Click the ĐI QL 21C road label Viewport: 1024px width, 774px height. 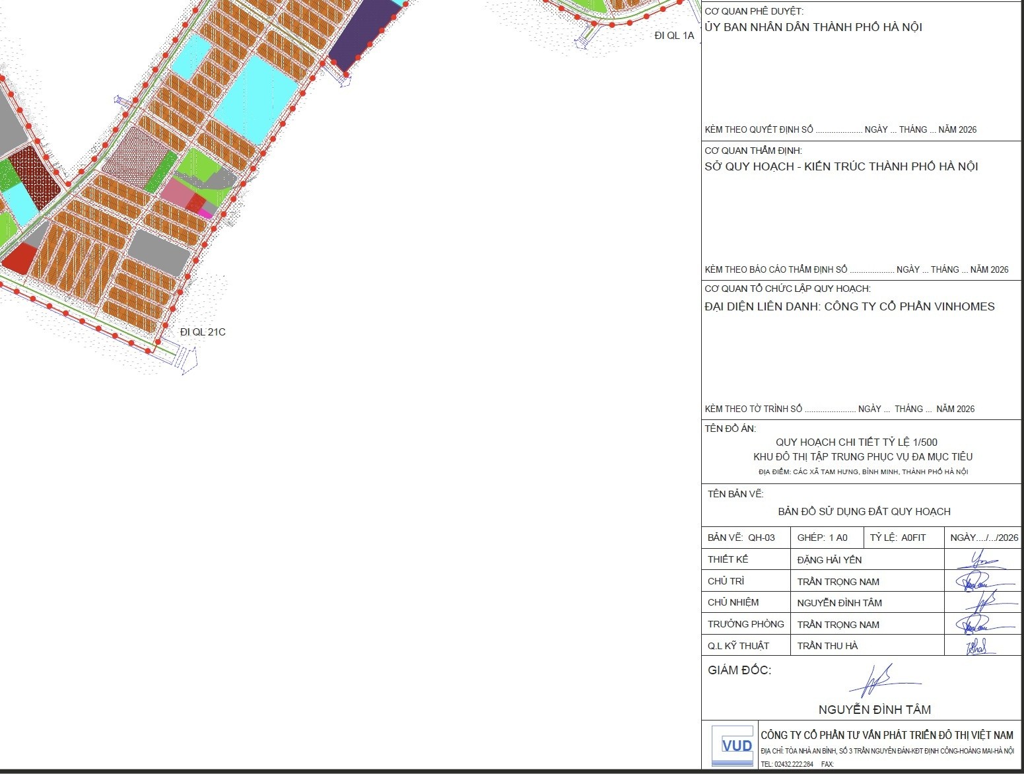tap(203, 332)
